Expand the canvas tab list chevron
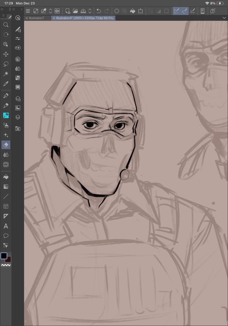Viewport: 228px width, 326px height. pyautogui.click(x=224, y=18)
